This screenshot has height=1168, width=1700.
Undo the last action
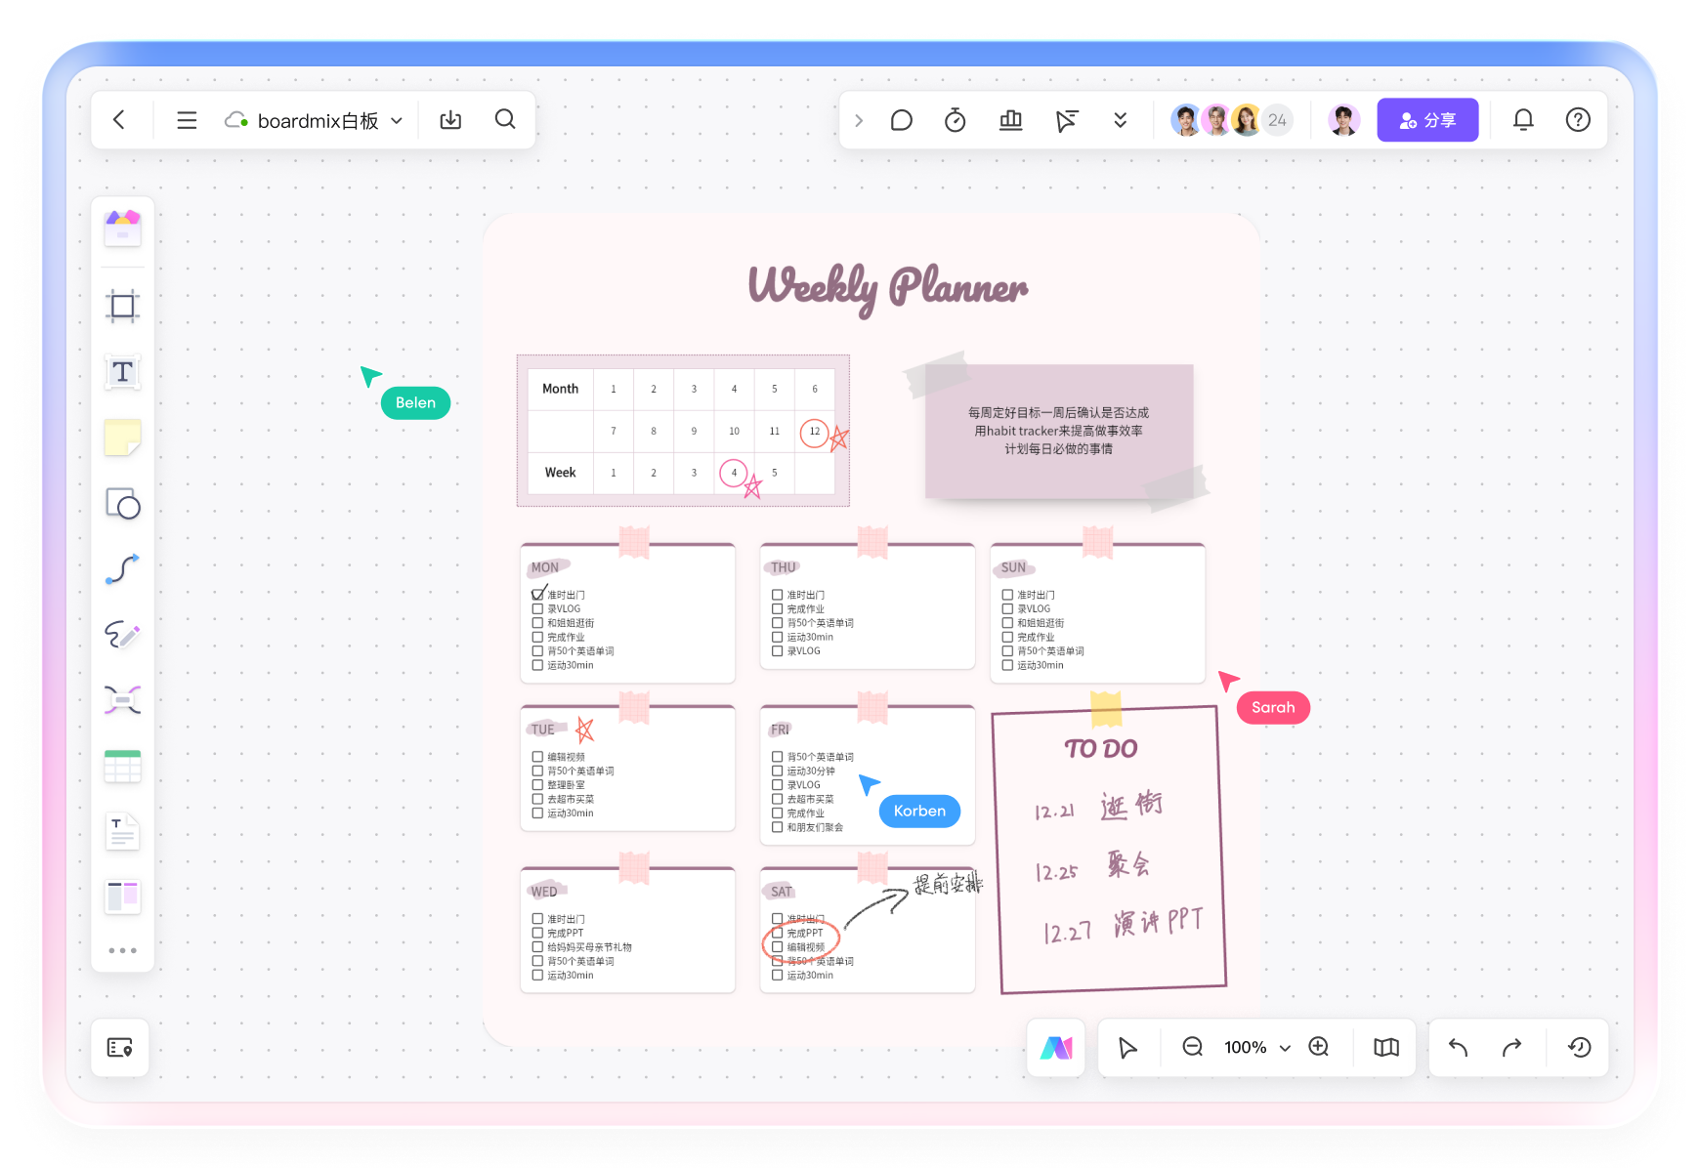pos(1458,1047)
